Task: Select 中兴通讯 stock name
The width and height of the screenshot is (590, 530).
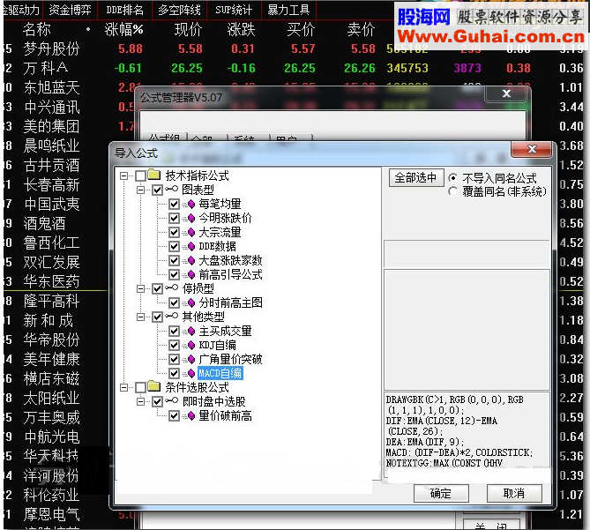Action: pos(51,108)
